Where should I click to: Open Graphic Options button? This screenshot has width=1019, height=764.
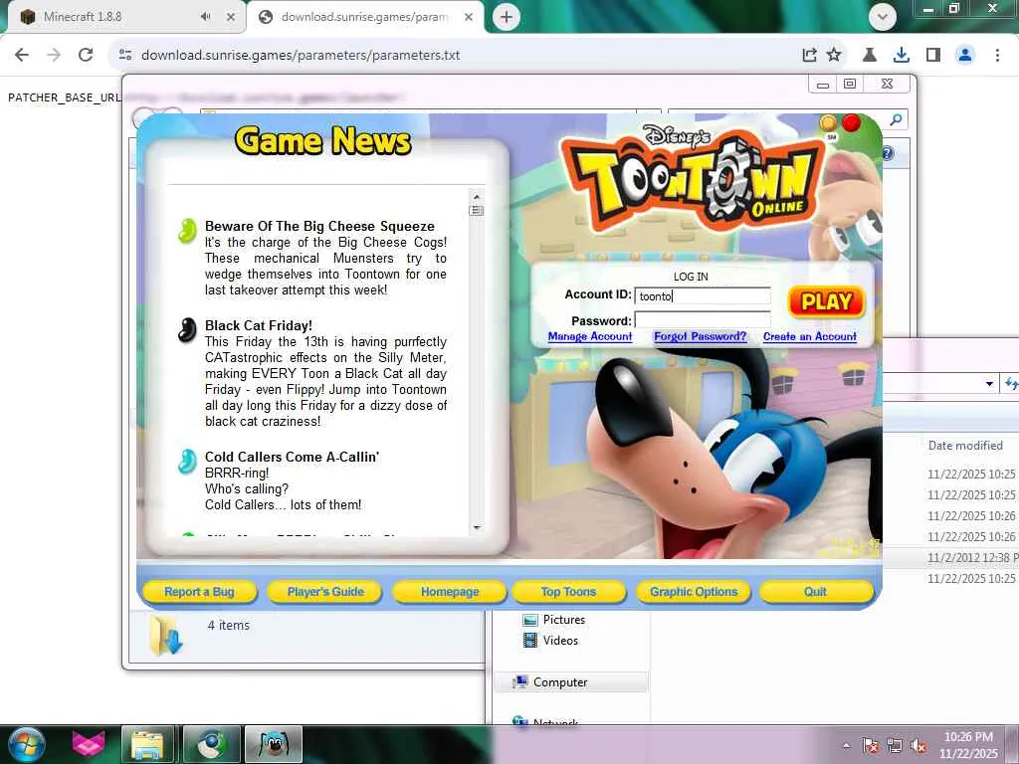(x=694, y=592)
